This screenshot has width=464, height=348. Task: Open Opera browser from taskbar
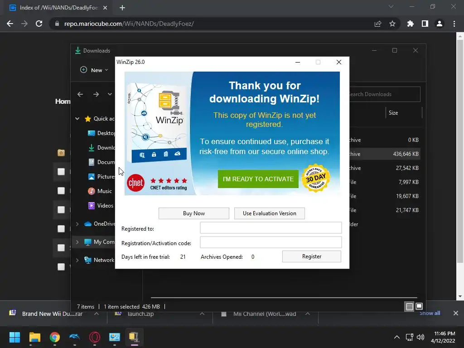coord(95,337)
